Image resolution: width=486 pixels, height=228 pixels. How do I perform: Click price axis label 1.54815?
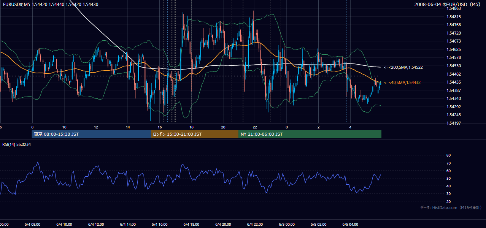pyautogui.click(x=454, y=17)
